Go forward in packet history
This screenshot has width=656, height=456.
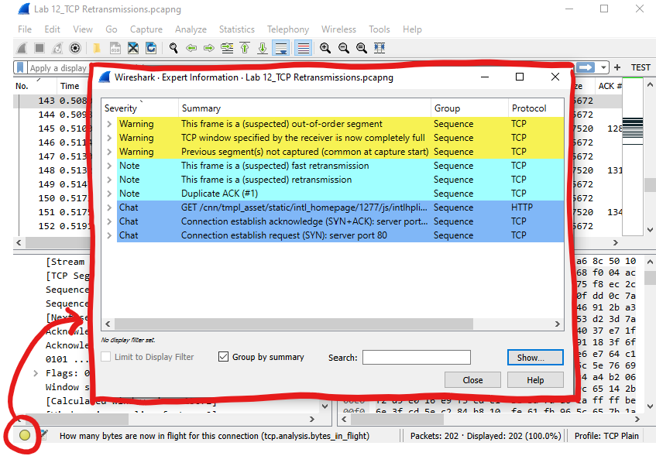[x=209, y=48]
